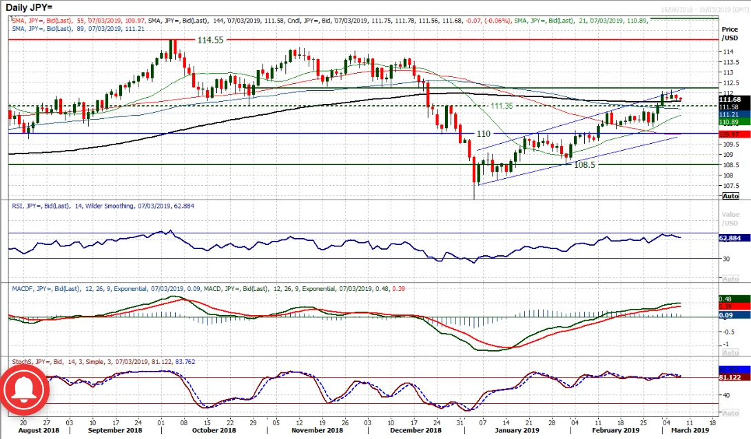Image resolution: width=751 pixels, height=439 pixels.
Task: Toggle Auto scaling on the RSI panel
Action: pyautogui.click(x=730, y=278)
